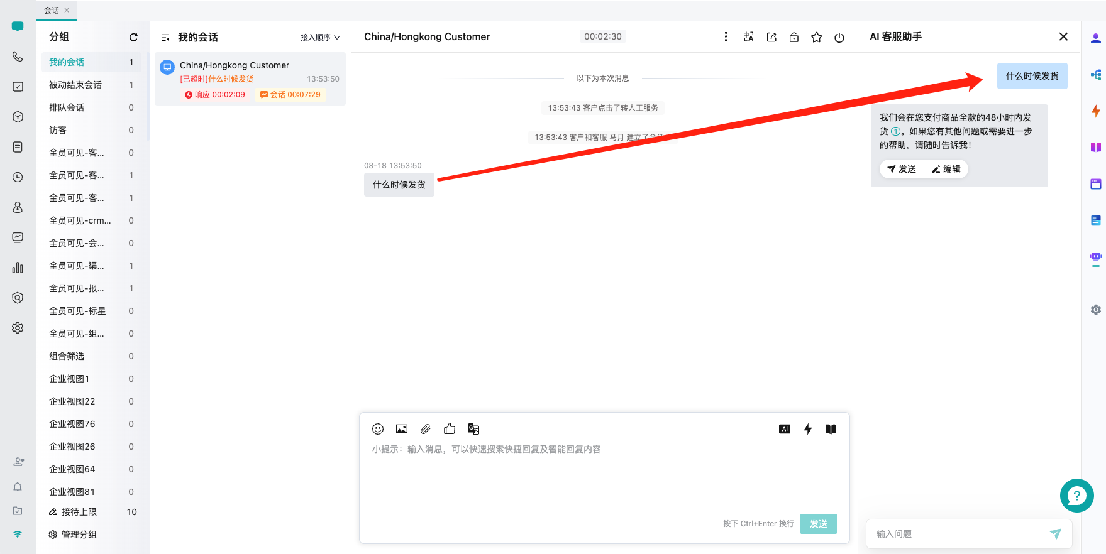Switch to the 会话 tab
This screenshot has width=1106, height=554.
pos(52,10)
